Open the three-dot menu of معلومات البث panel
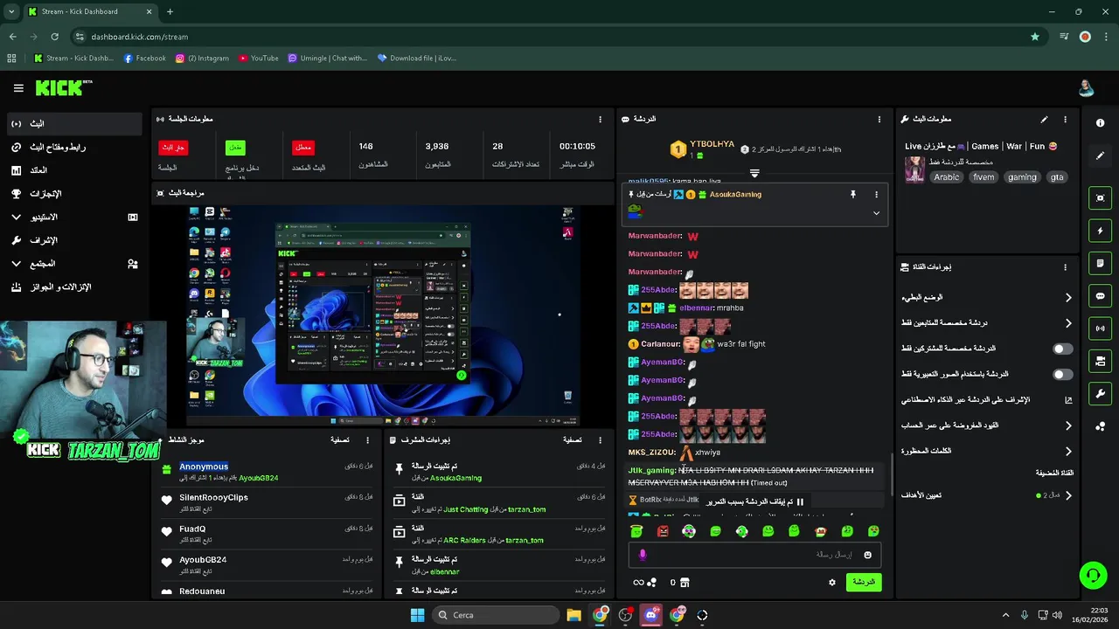This screenshot has width=1119, height=629. [1065, 119]
